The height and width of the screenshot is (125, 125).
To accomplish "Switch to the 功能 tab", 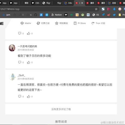I will [x=112, y=3].
